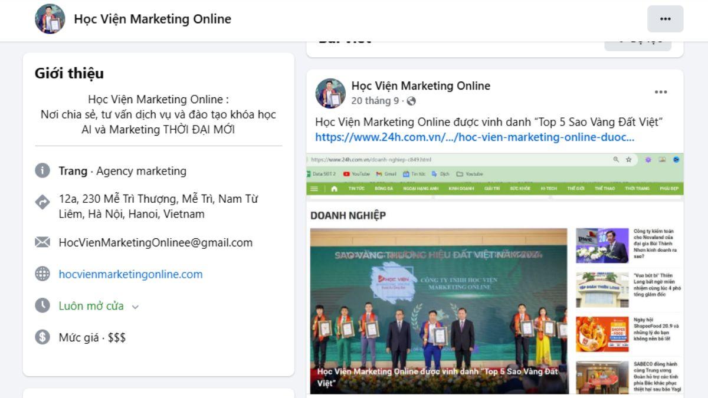Click the Mức giá · $$$ price range text

[92, 337]
